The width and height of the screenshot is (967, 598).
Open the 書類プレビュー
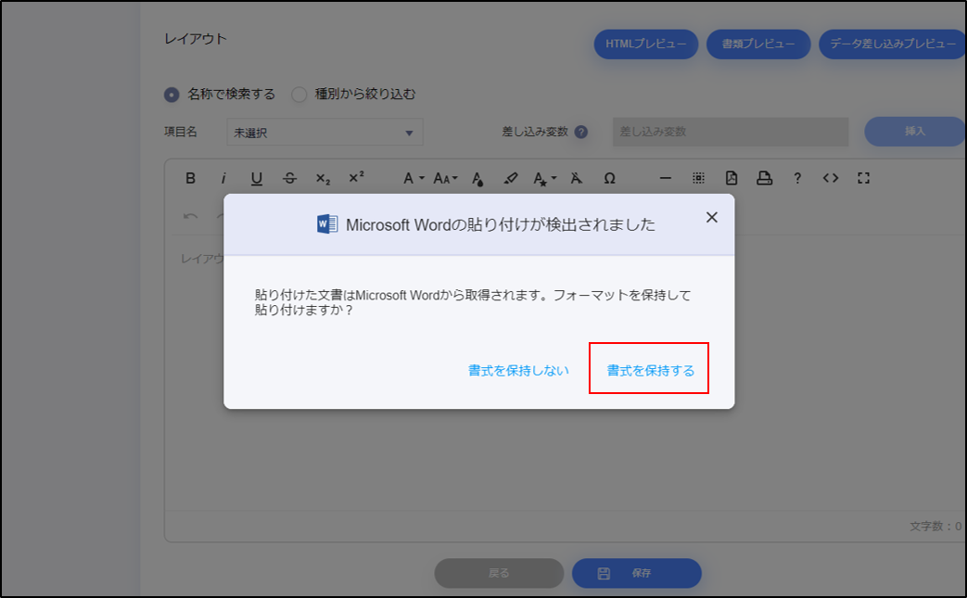[x=758, y=44]
